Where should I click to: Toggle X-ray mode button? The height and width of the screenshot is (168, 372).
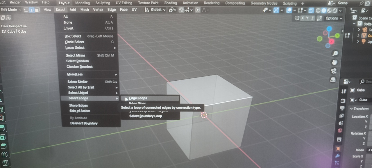point(311,10)
